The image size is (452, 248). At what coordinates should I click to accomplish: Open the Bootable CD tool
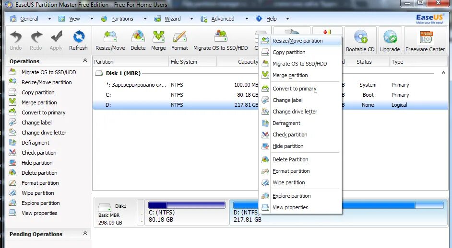click(x=360, y=40)
